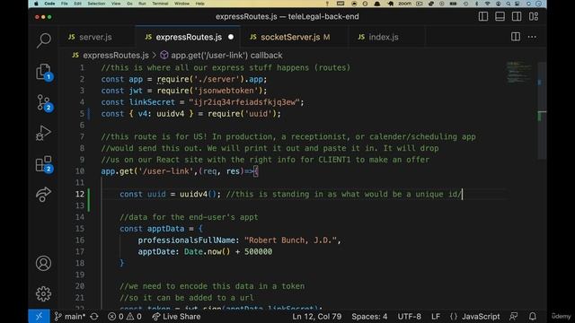
Task: Click professionalsFullName property on line 16
Action: [x=186, y=240]
